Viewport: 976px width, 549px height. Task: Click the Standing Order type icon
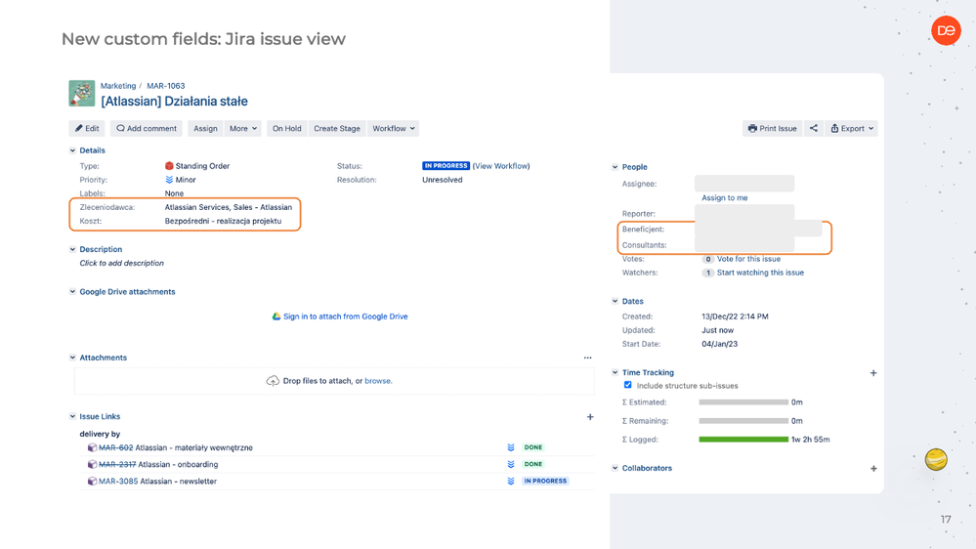(169, 166)
